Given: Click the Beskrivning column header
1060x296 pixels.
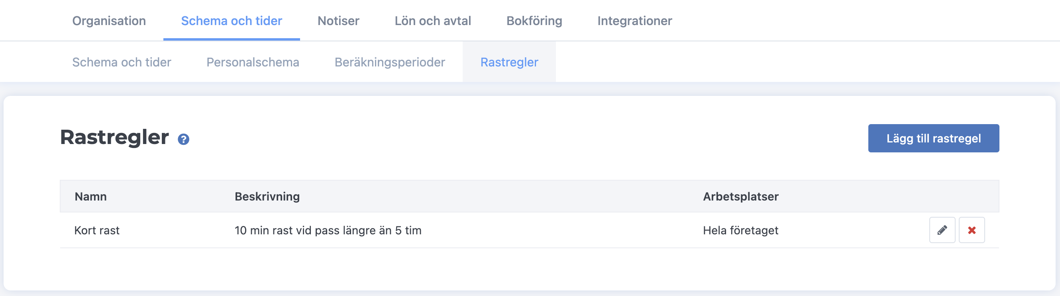Looking at the screenshot, I should [x=267, y=197].
